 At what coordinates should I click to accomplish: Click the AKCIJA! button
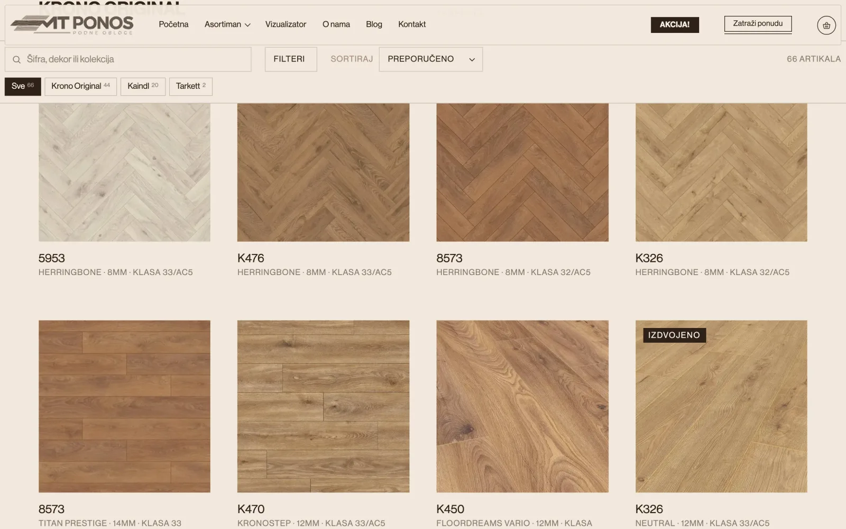click(x=675, y=25)
